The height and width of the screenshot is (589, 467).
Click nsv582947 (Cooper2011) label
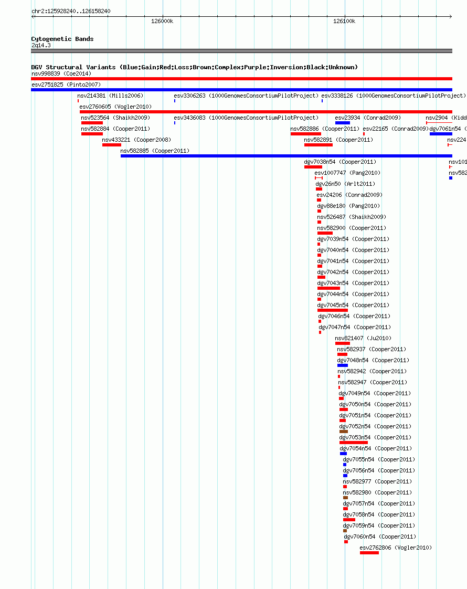(x=373, y=382)
